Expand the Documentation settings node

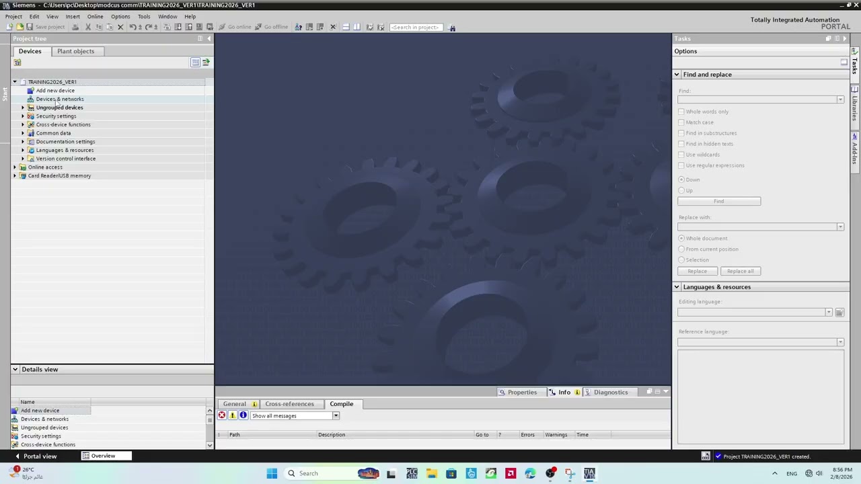(23, 142)
